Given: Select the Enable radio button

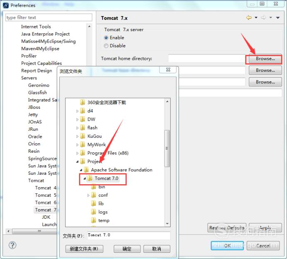Looking at the screenshot, I should pos(106,38).
